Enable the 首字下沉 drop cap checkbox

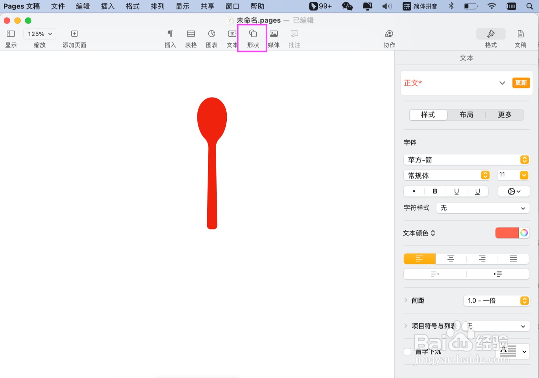407,351
